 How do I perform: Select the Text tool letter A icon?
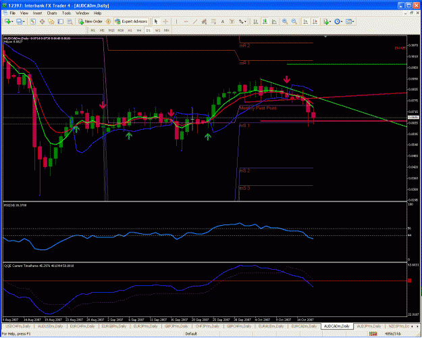(223, 22)
